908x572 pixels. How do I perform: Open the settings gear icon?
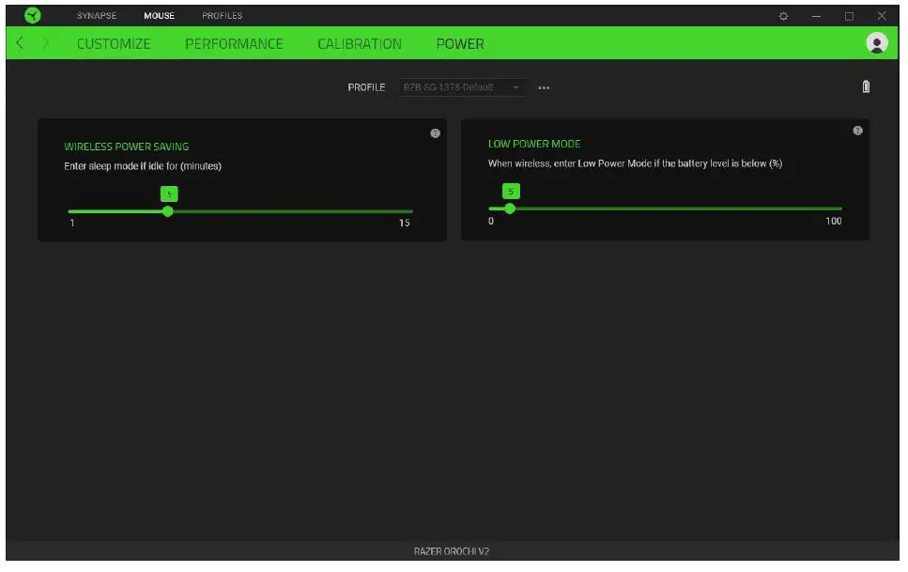[x=783, y=16]
